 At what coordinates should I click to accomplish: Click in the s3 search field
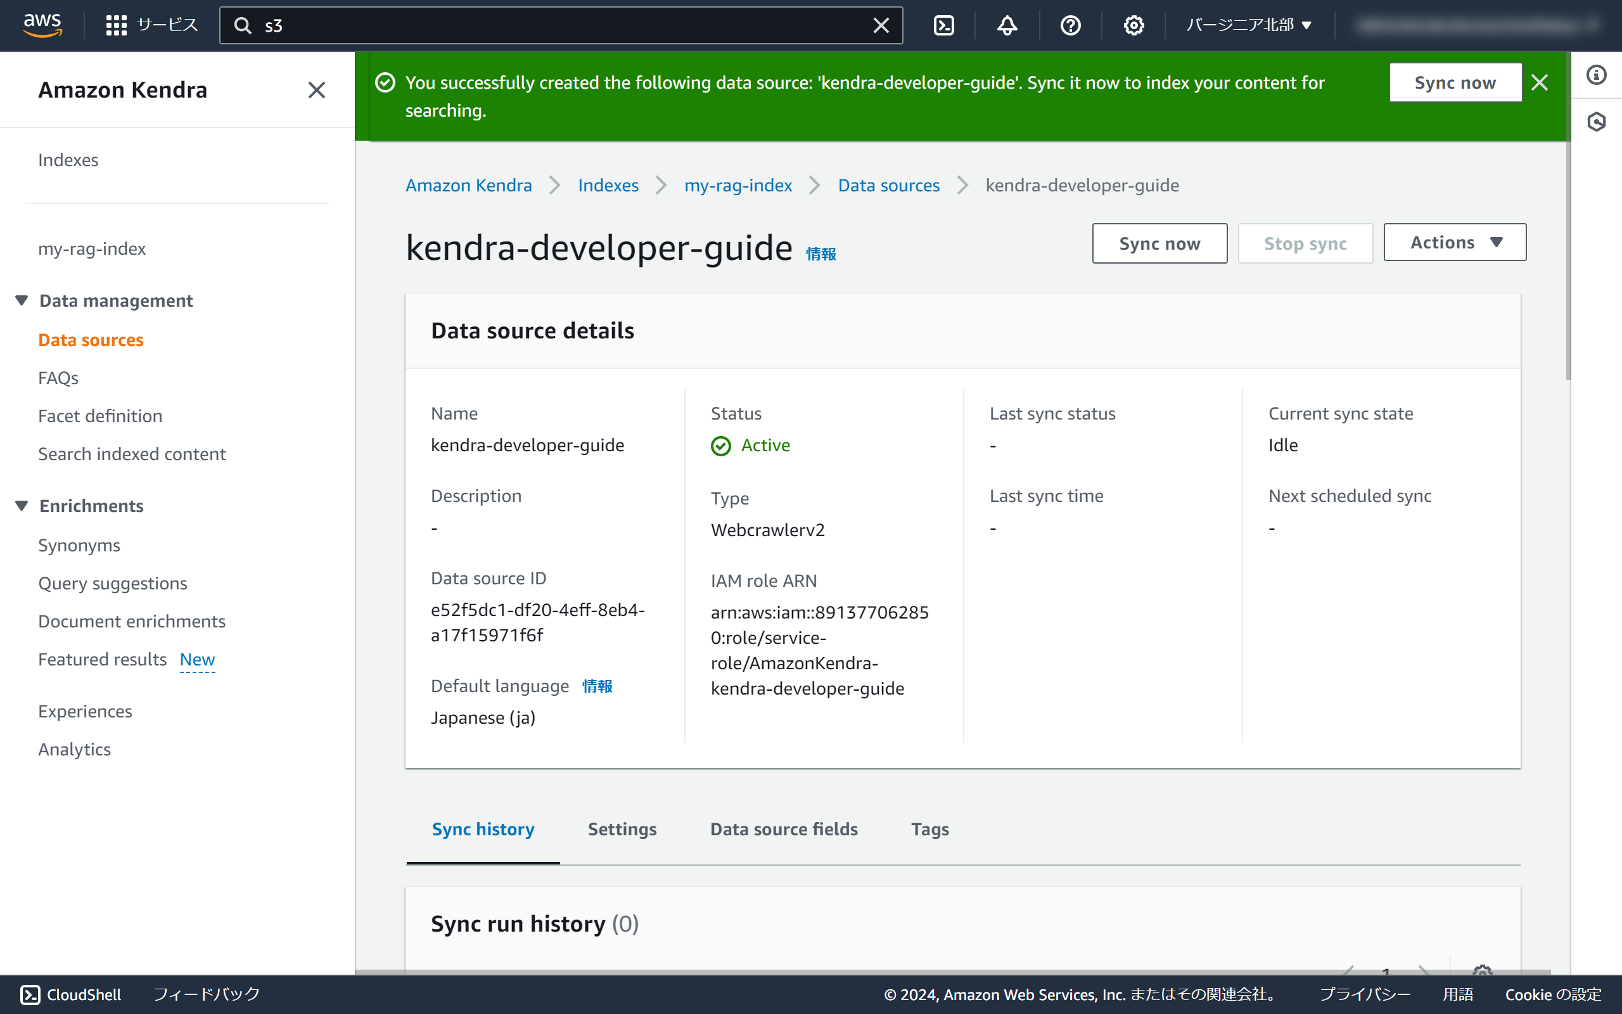(556, 25)
